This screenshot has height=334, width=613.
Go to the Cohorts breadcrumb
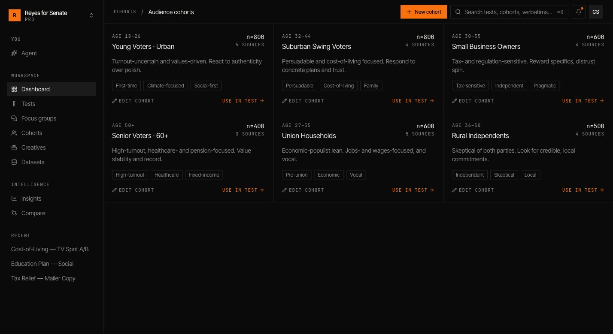(x=125, y=12)
